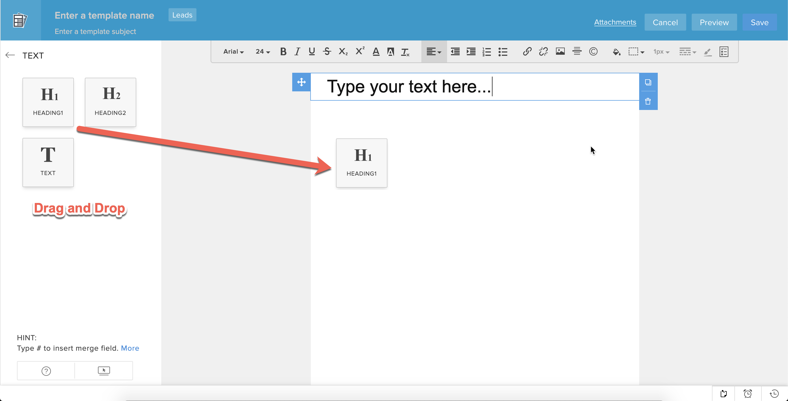Screen dimensions: 788x401
Task: Click the clear formatting icon
Action: [x=405, y=52]
